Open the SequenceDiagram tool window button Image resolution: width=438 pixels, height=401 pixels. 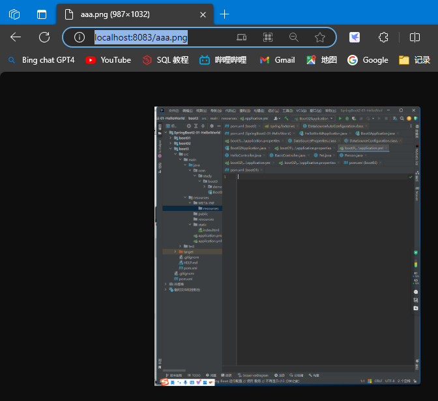(x=253, y=376)
